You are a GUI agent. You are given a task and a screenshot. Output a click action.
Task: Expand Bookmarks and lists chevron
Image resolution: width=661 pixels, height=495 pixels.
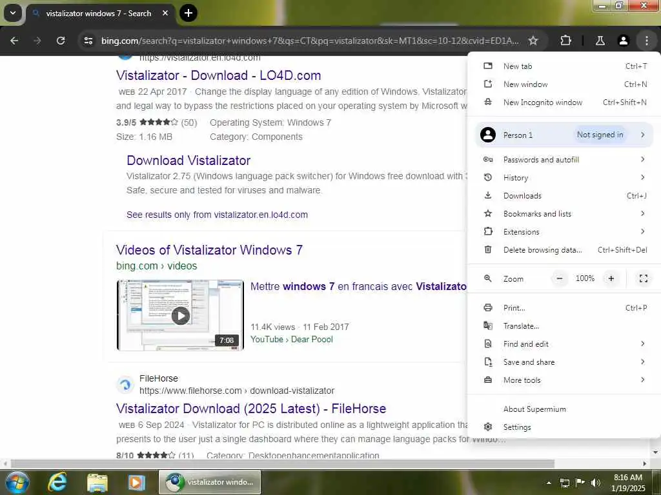[642, 213]
